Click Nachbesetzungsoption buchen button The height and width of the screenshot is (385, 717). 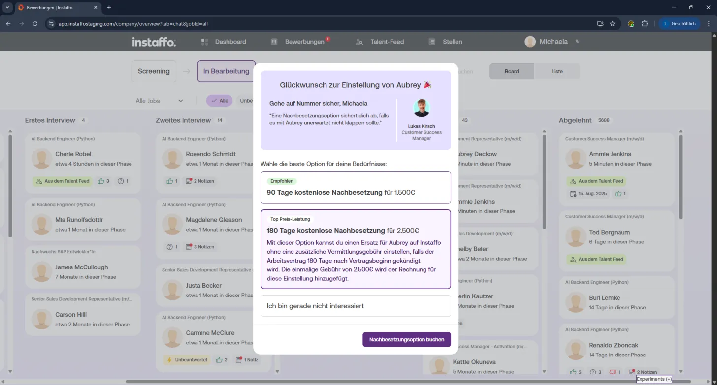407,339
